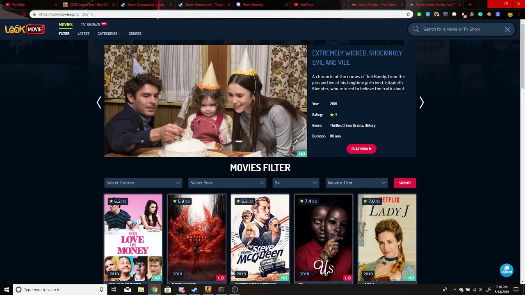
Task: Click the MOVIES FILTER heading
Action: click(x=260, y=168)
